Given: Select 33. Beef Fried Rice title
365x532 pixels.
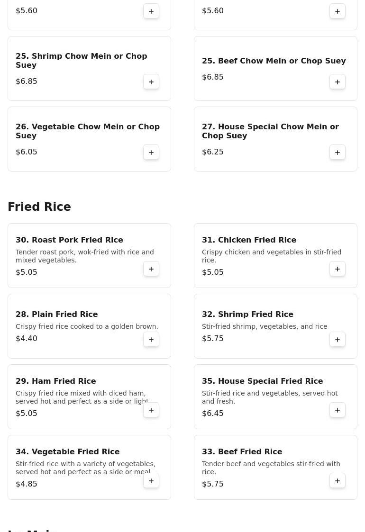Looking at the screenshot, I should click(x=242, y=451).
